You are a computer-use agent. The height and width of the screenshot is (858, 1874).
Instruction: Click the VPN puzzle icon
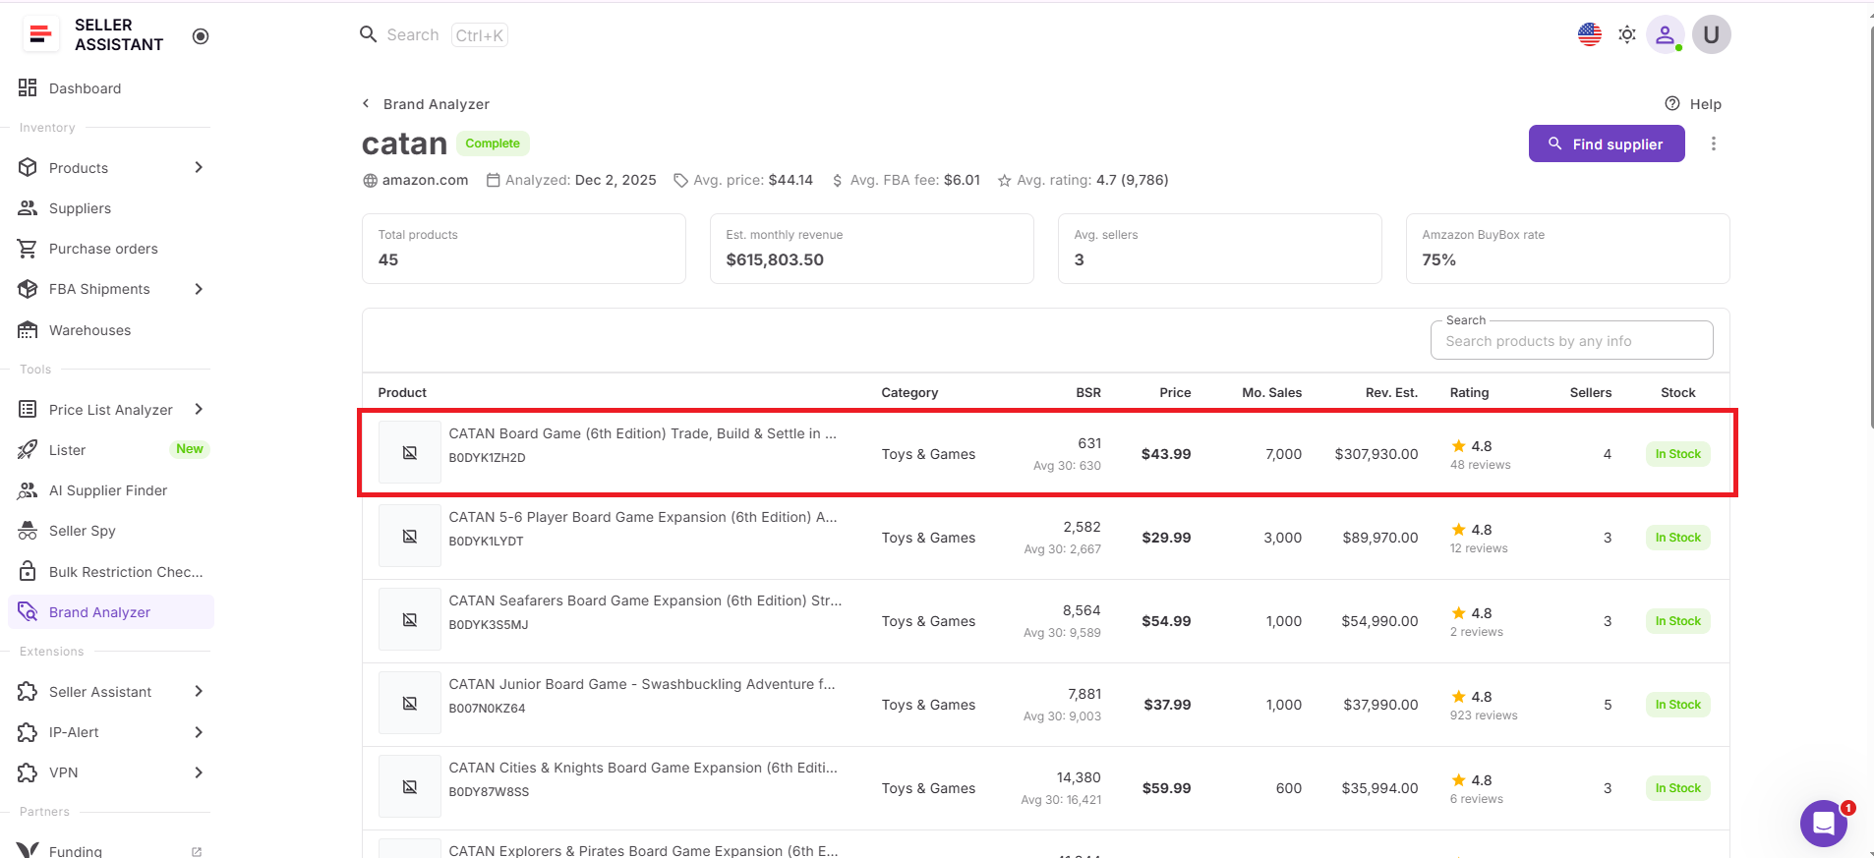coord(28,772)
